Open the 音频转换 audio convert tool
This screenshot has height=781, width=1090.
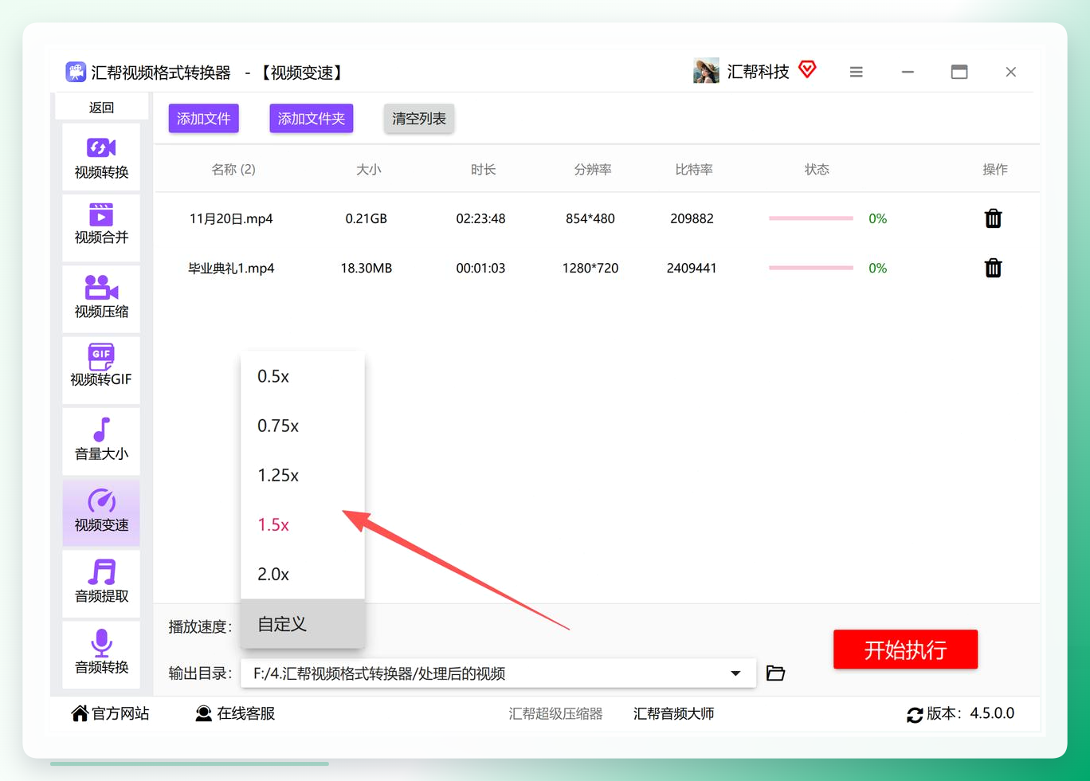pyautogui.click(x=101, y=654)
